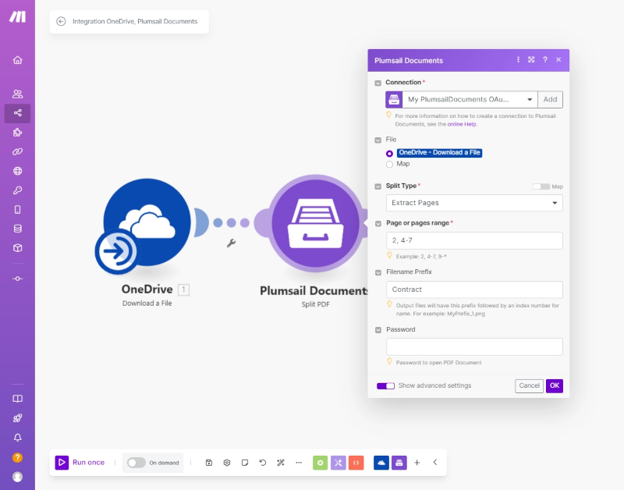This screenshot has width=624, height=490.
Task: Open the sidebar Scenario commit icon
Action: (17, 279)
